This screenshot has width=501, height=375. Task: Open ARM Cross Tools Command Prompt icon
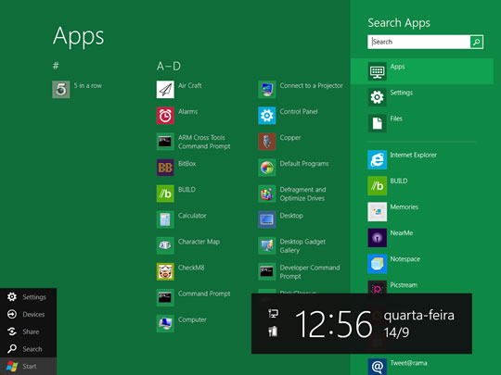coord(165,142)
